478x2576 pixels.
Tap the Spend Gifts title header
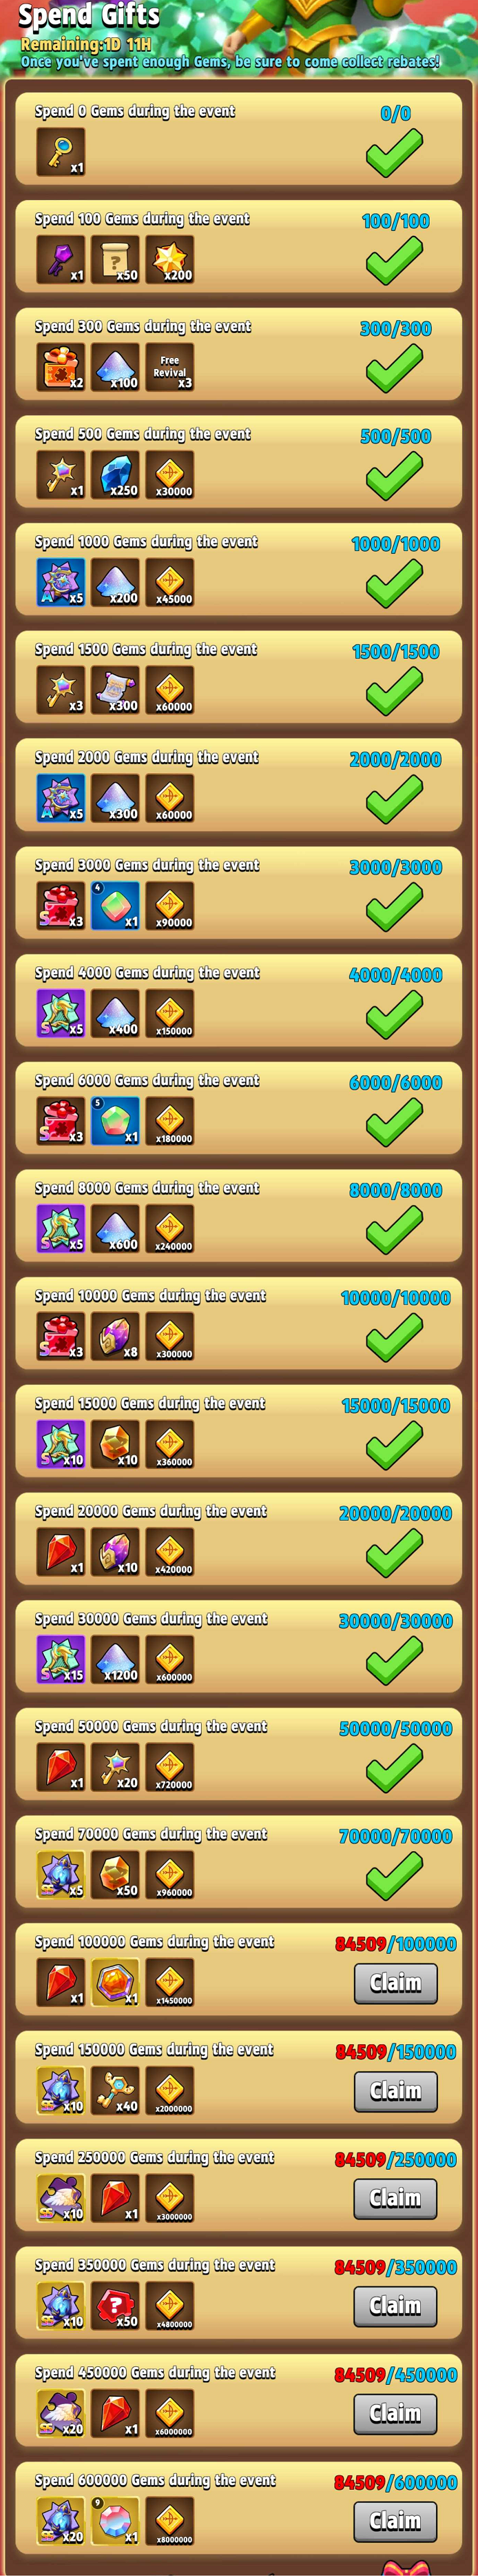click(x=89, y=16)
